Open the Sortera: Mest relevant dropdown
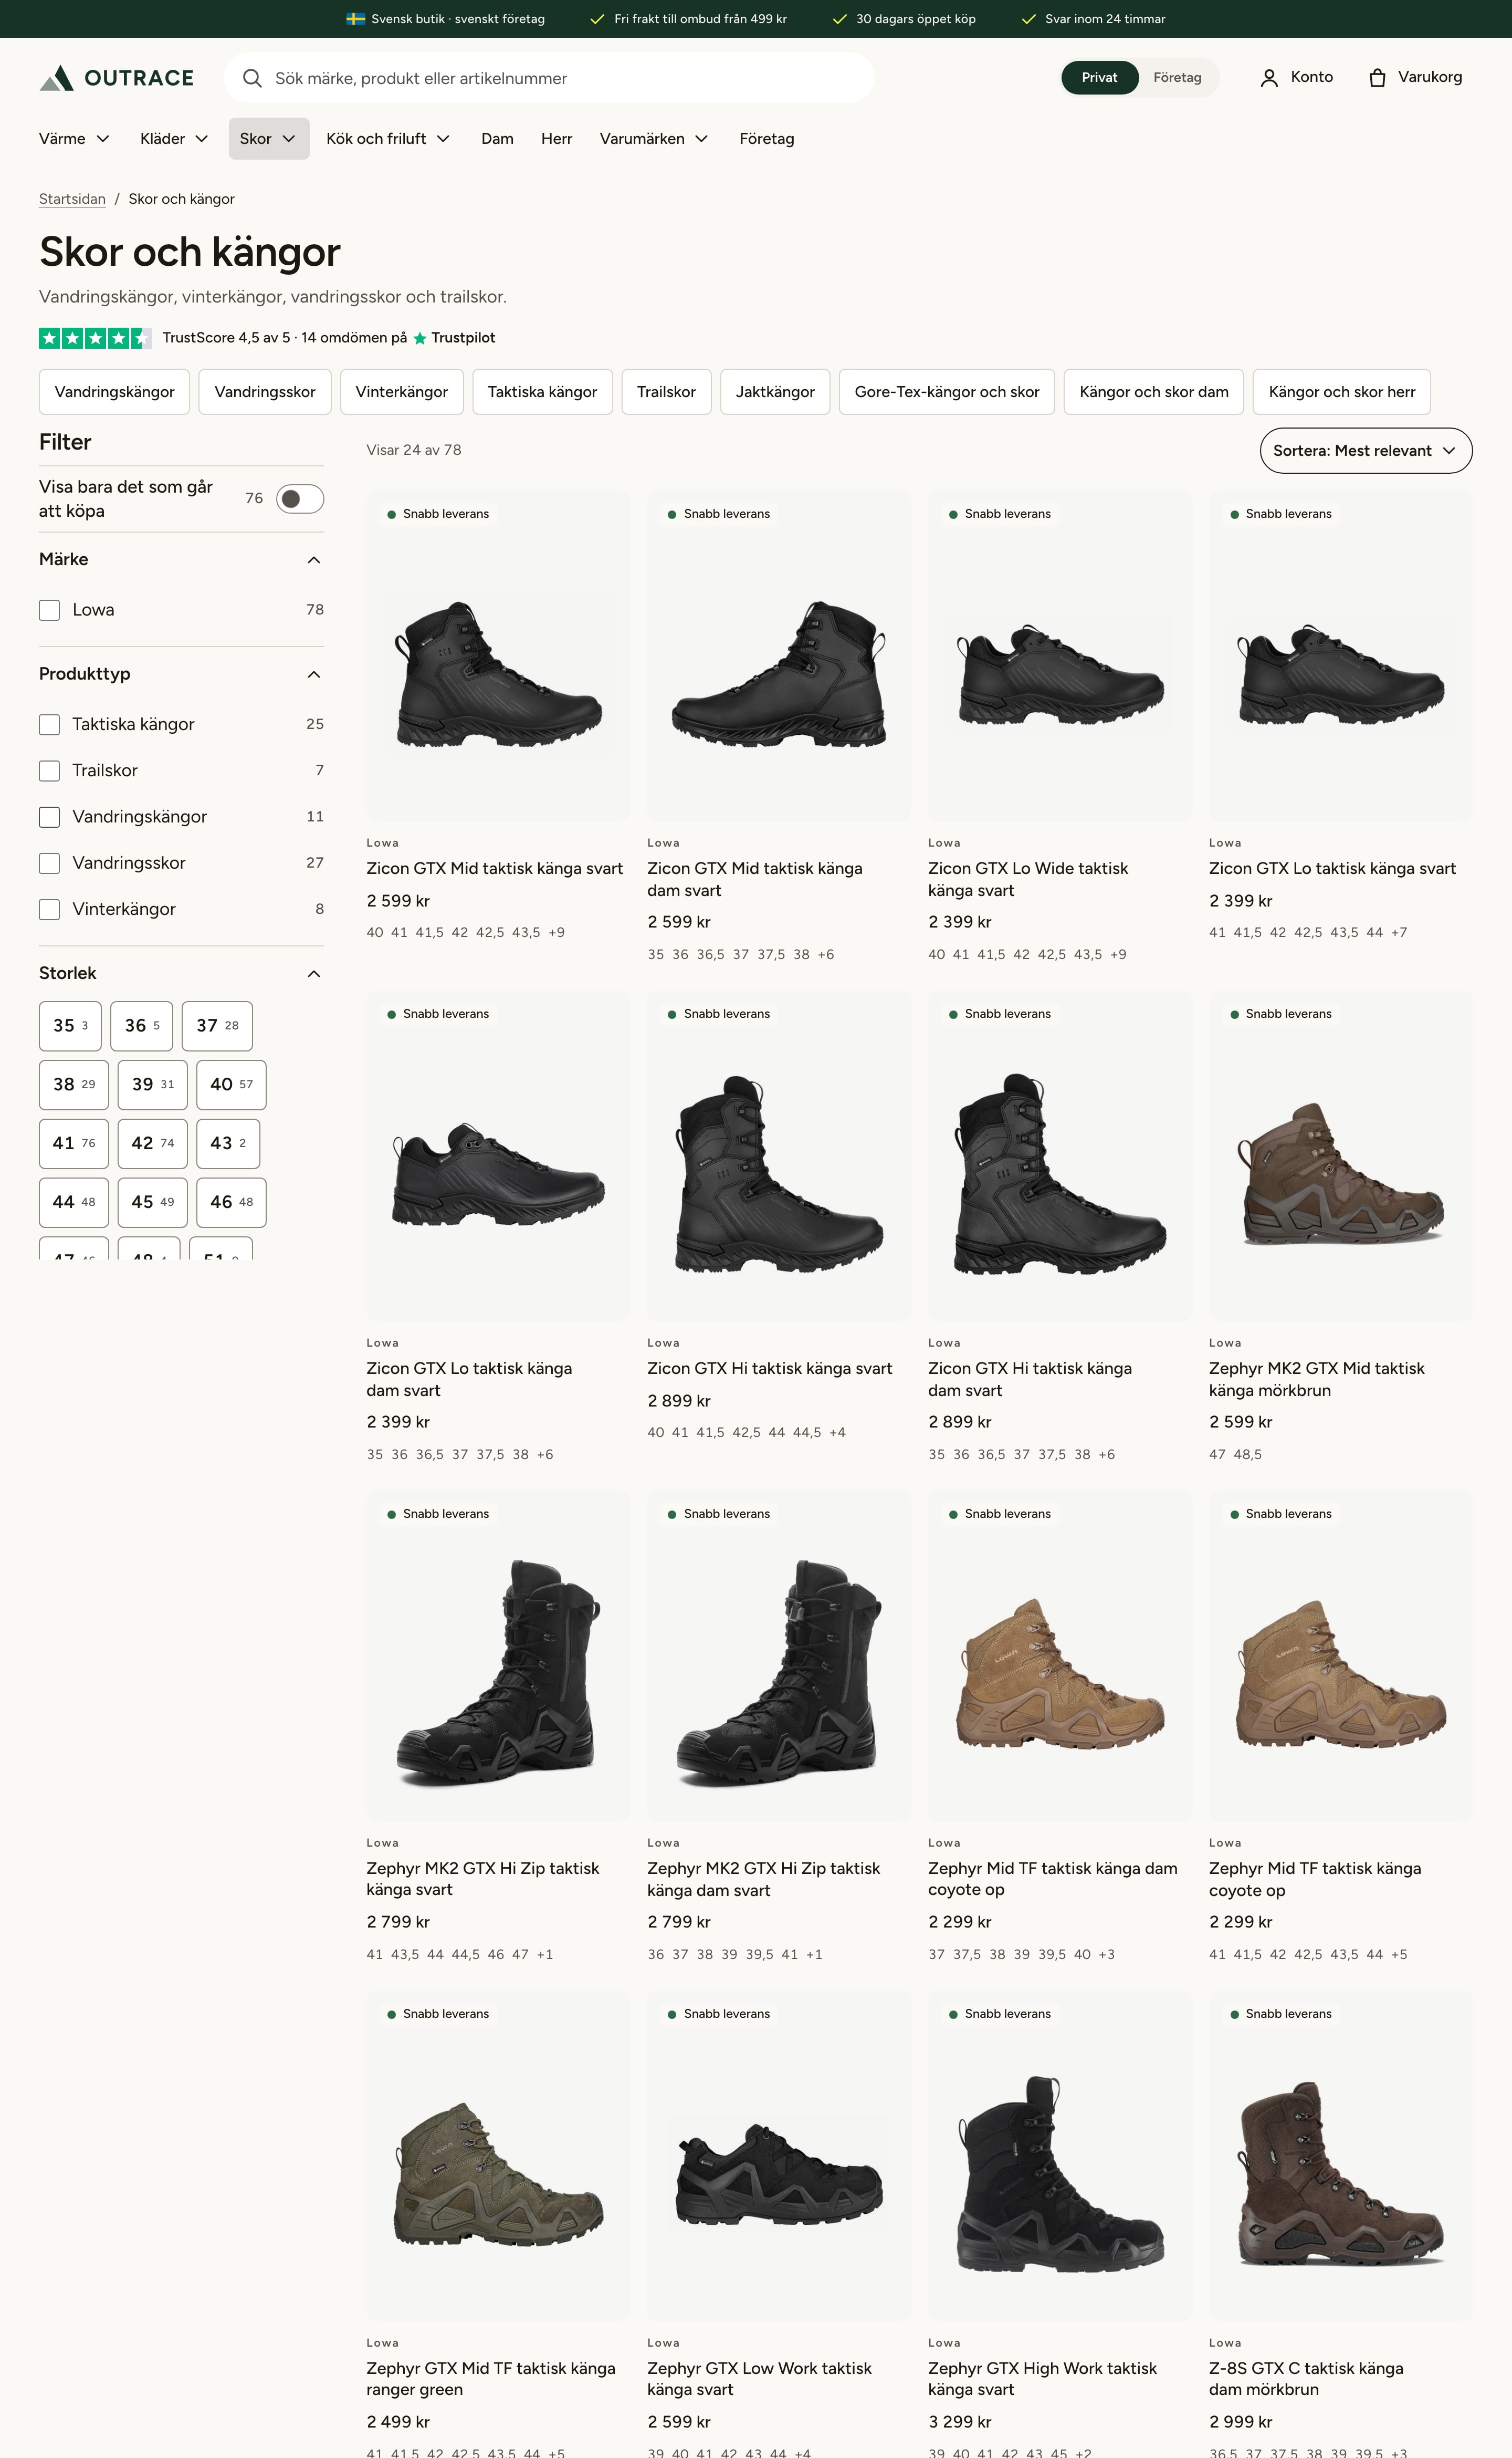This screenshot has width=1512, height=2458. point(1365,450)
